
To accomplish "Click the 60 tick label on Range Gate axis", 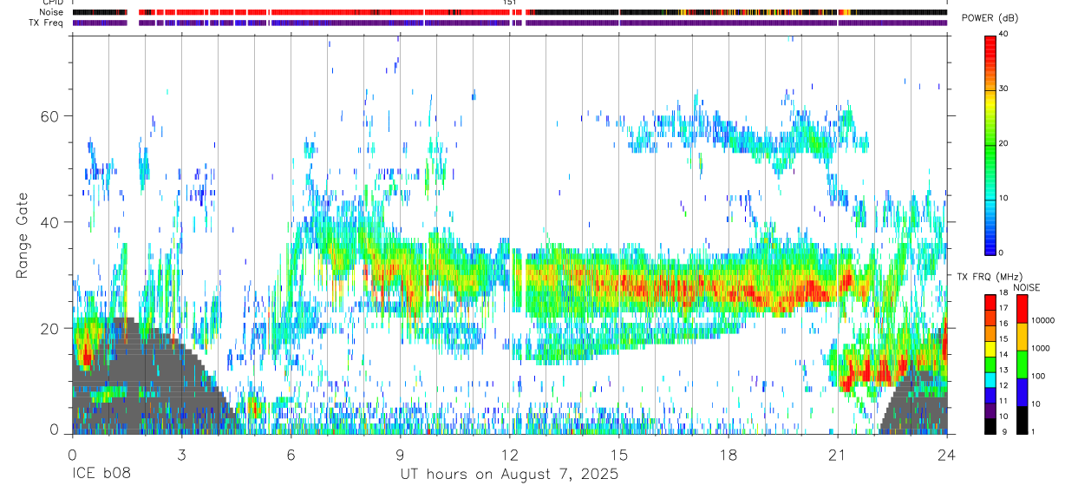I will 49,116.
